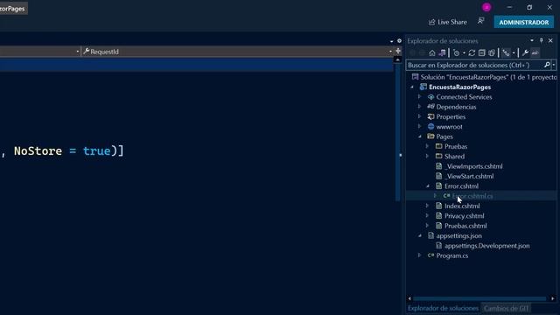Open _ViewImports.cshtml file
Image resolution: width=560 pixels, height=315 pixels.
(x=473, y=166)
